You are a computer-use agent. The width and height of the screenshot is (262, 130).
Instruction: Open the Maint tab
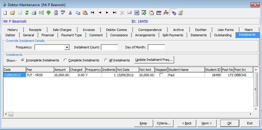(248, 30)
